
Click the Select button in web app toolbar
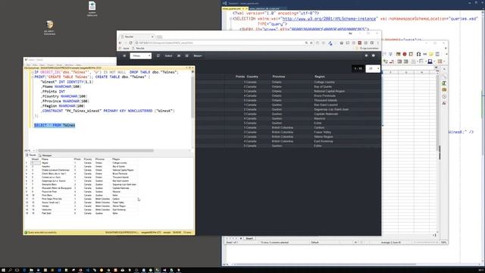tap(168, 55)
